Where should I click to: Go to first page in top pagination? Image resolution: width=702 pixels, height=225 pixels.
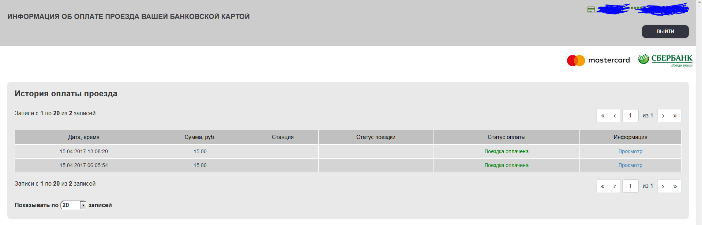(602, 116)
